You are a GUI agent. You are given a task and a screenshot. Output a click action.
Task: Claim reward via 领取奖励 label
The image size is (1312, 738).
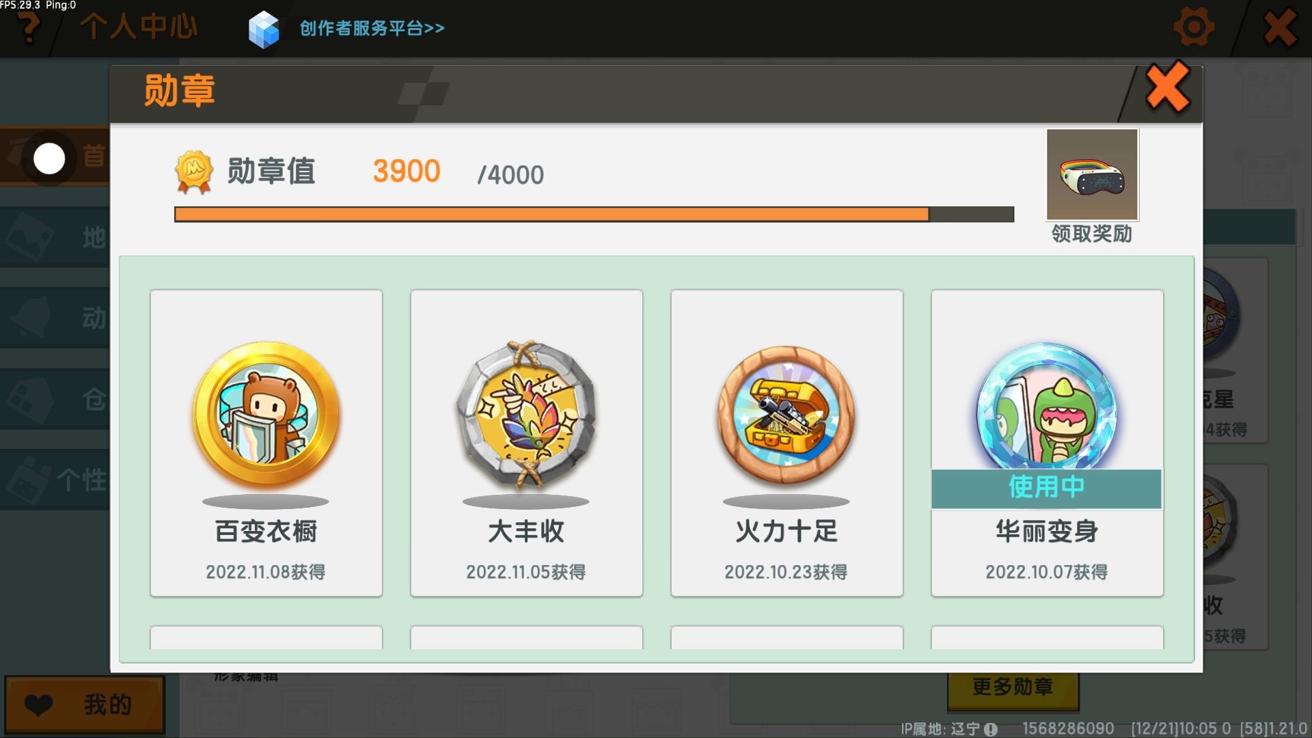point(1091,234)
